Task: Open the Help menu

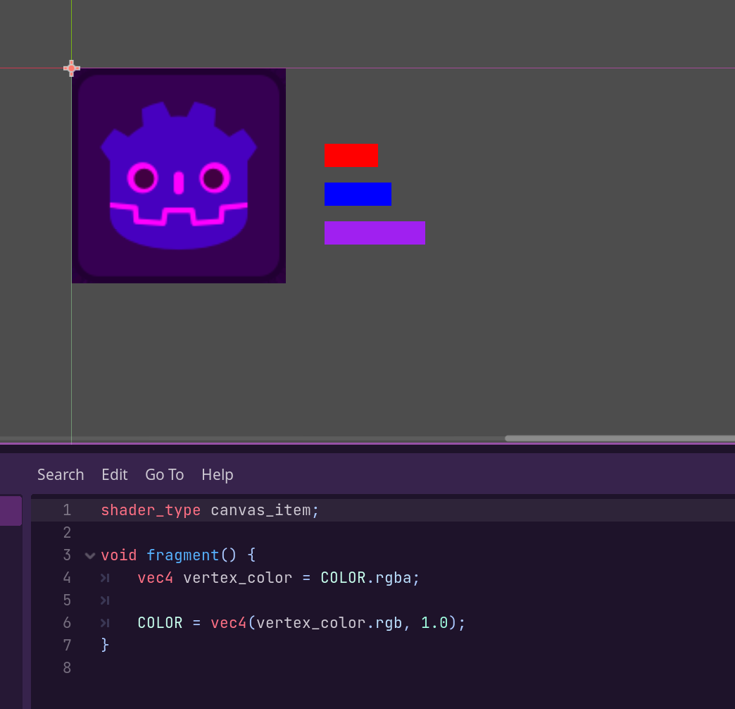Action: [217, 474]
